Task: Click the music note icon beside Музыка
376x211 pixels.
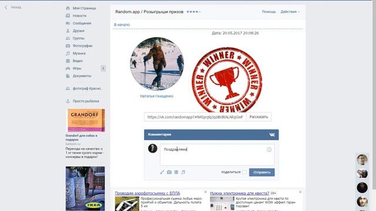Action: pos(68,53)
